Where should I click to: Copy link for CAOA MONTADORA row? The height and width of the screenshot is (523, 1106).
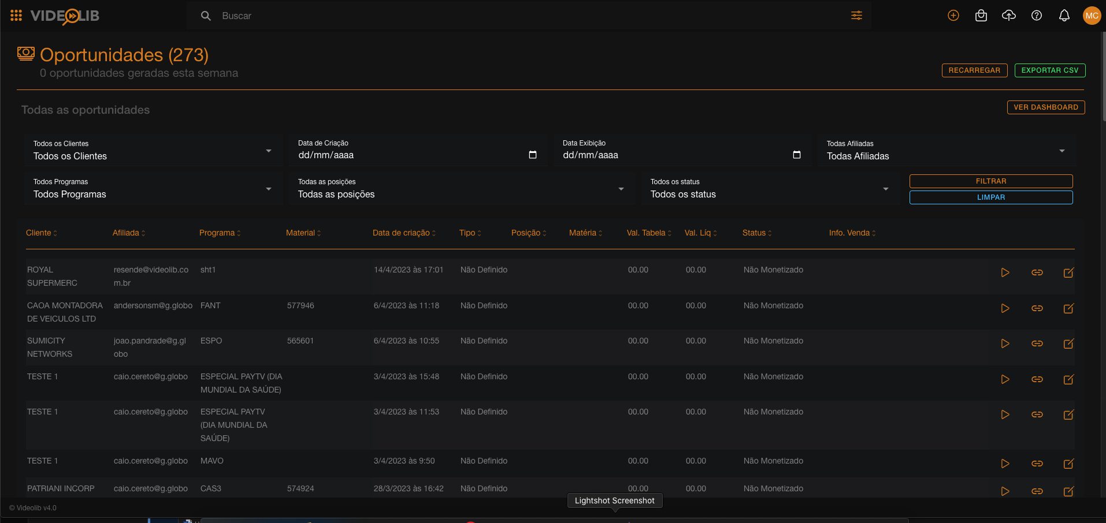pos(1037,308)
